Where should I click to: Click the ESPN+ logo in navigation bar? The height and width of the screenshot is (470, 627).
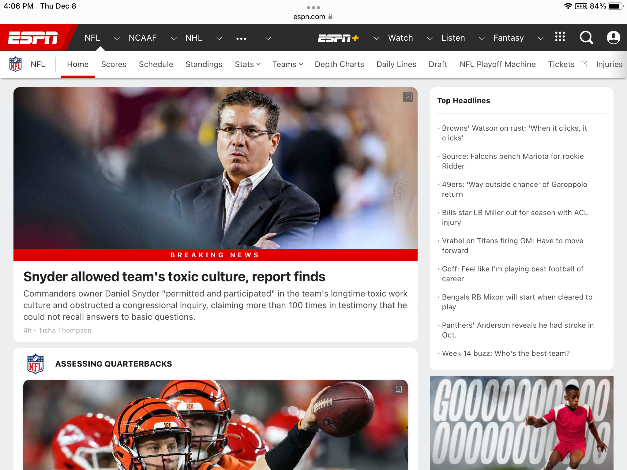[x=338, y=38]
